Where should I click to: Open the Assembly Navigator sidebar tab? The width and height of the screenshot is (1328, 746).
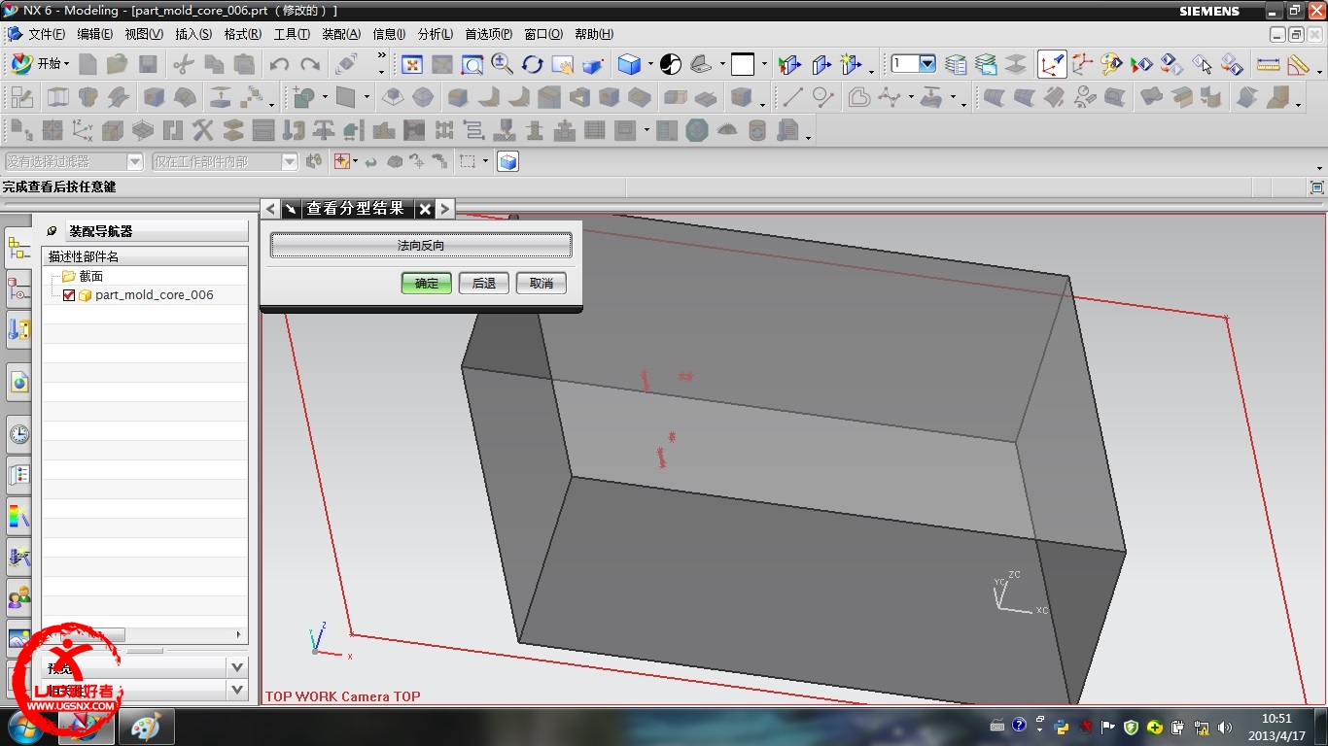tap(18, 249)
